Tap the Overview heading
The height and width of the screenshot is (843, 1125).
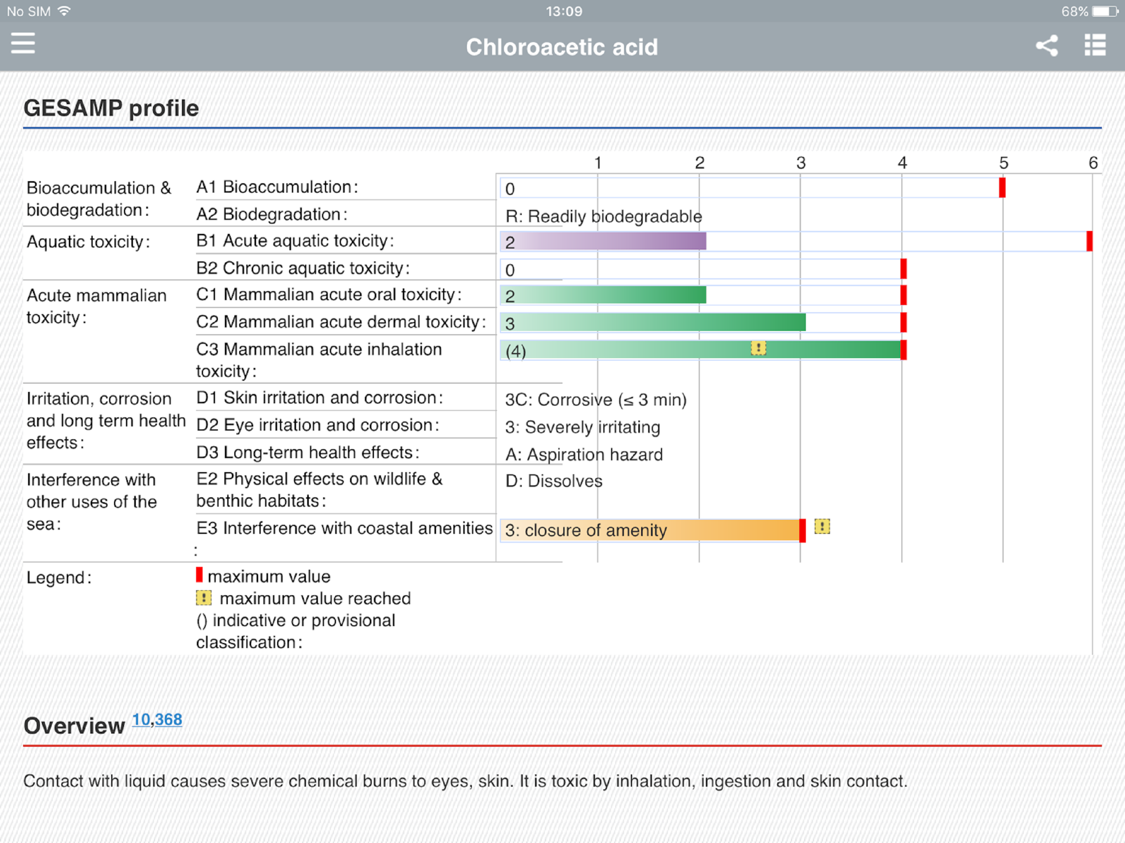pyautogui.click(x=74, y=726)
